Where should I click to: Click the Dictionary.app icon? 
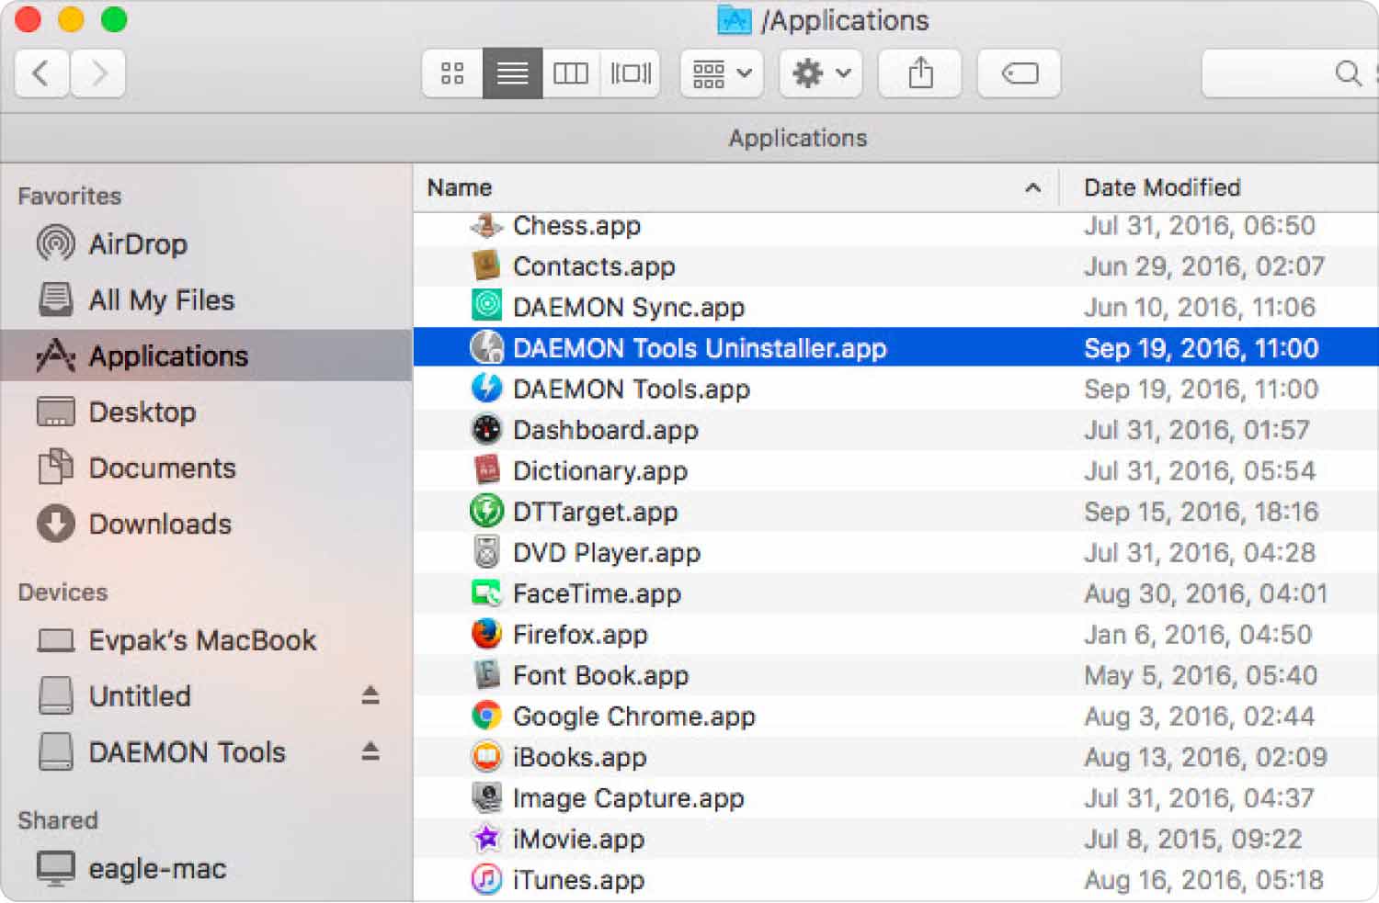coord(486,469)
